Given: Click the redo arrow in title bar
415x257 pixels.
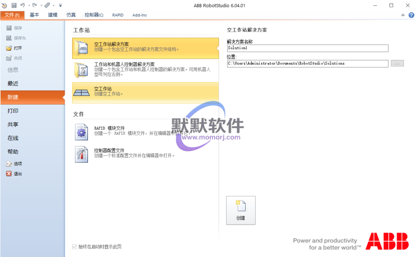Looking at the screenshot, I should point(35,5).
